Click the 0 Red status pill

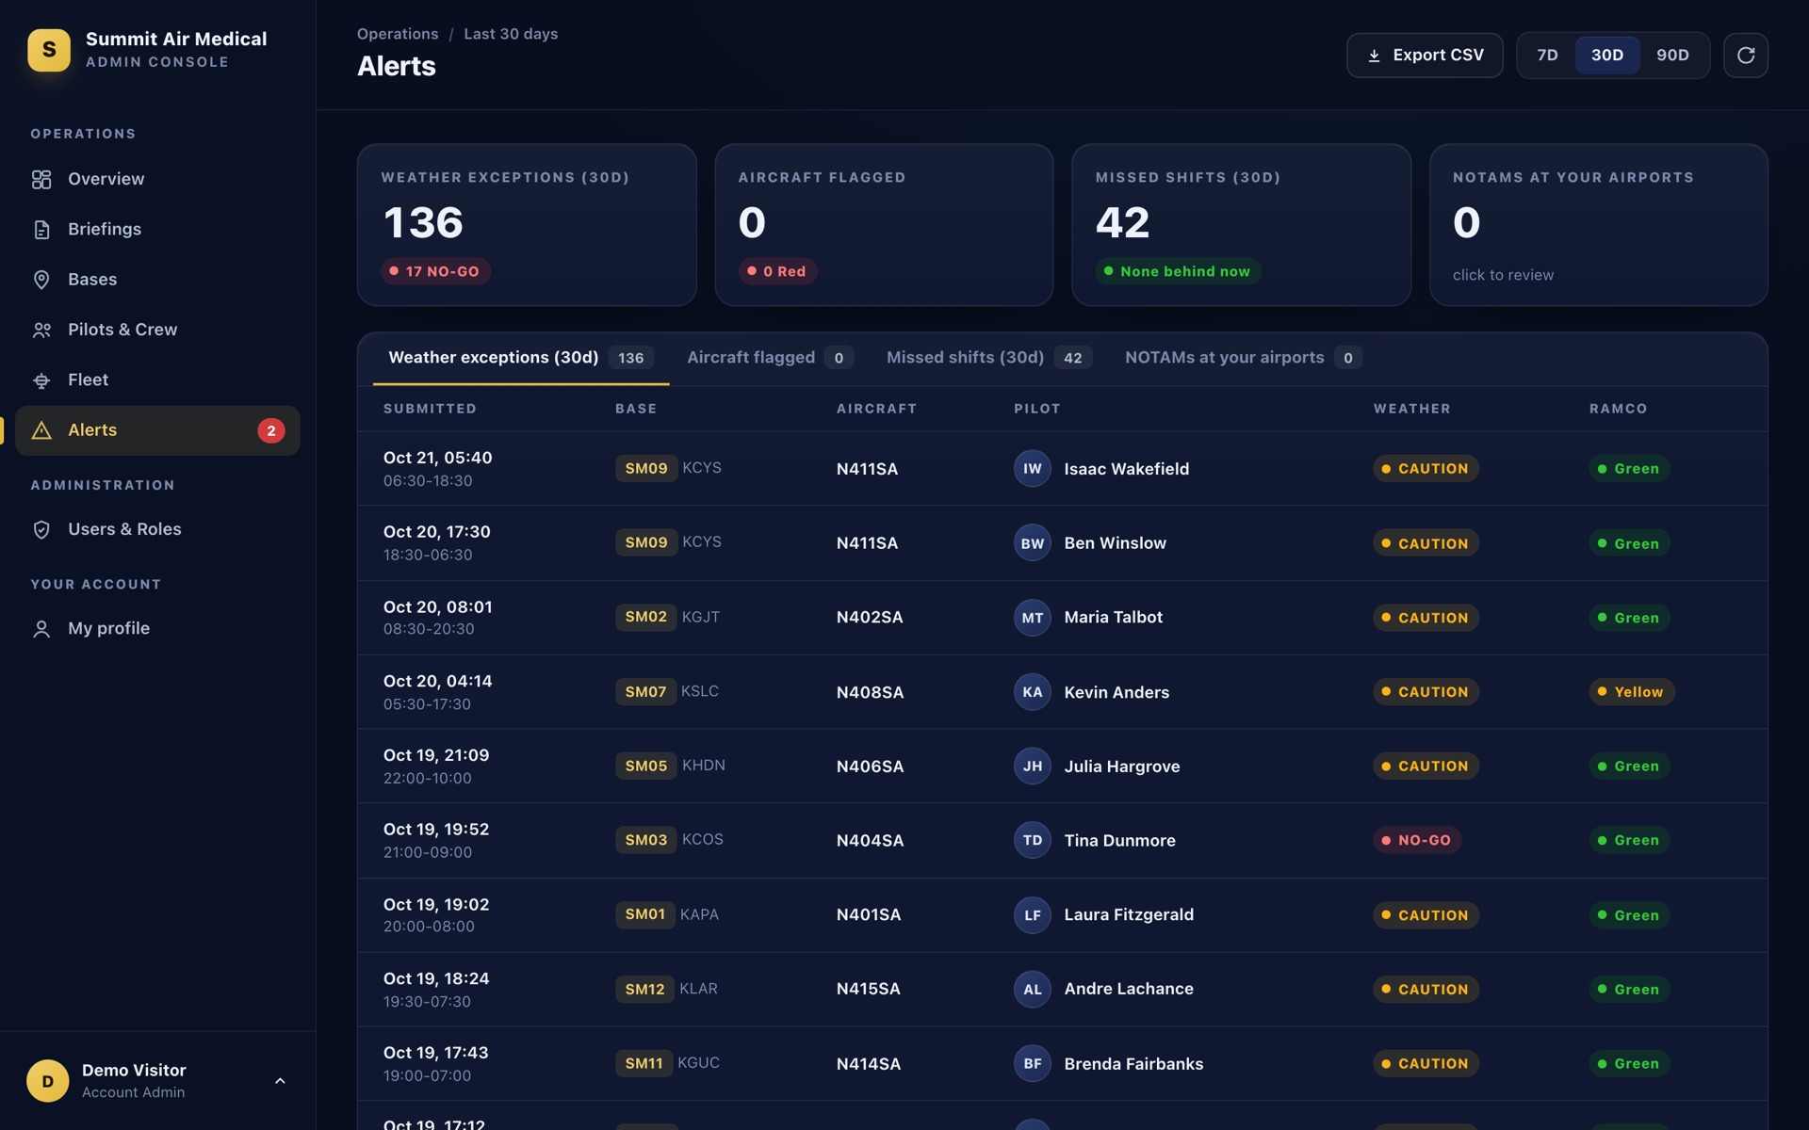tap(777, 271)
